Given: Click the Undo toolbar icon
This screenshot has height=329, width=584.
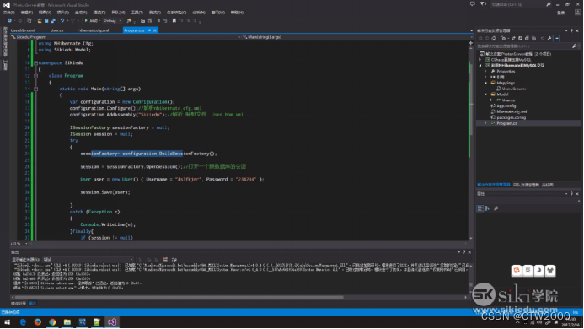Looking at the screenshot, I should click(x=62, y=21).
